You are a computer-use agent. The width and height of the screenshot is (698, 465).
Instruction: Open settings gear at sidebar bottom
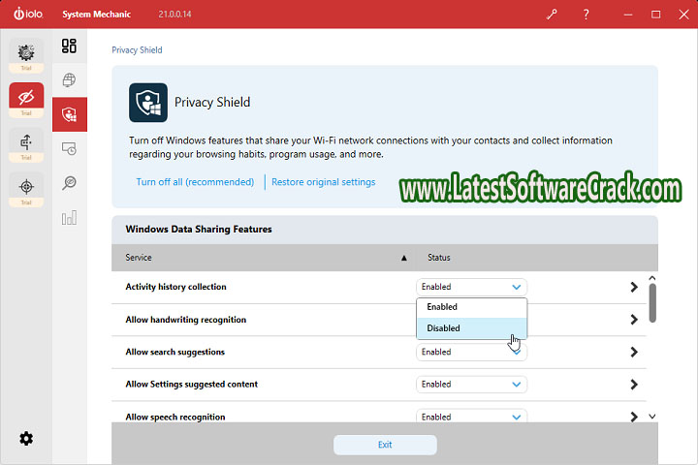(26, 438)
